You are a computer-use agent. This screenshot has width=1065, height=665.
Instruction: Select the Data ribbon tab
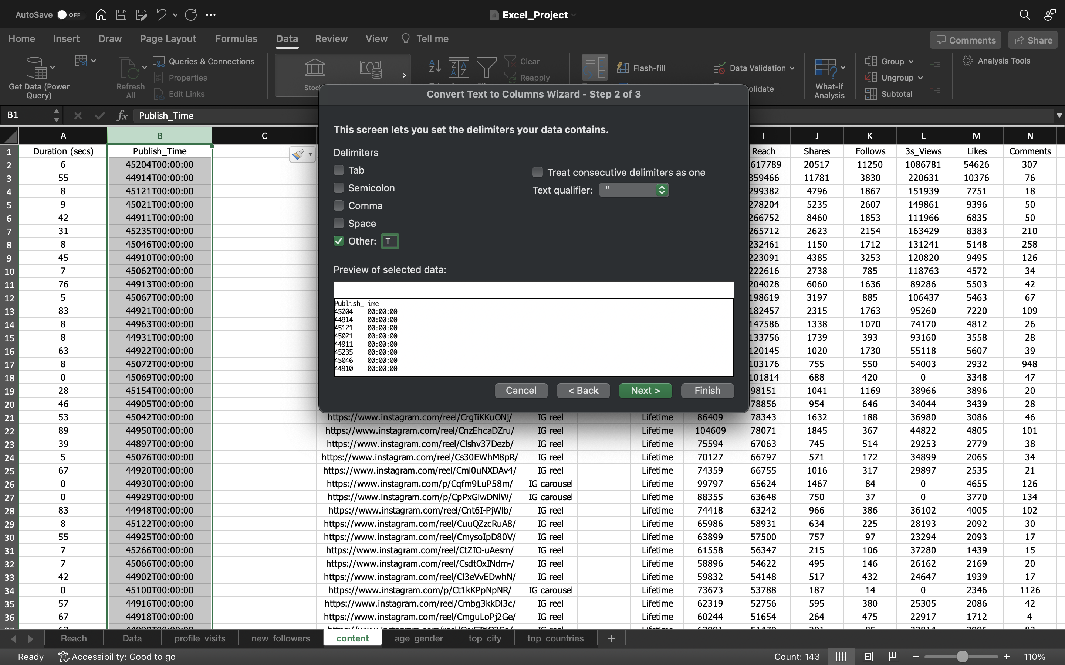tap(286, 38)
